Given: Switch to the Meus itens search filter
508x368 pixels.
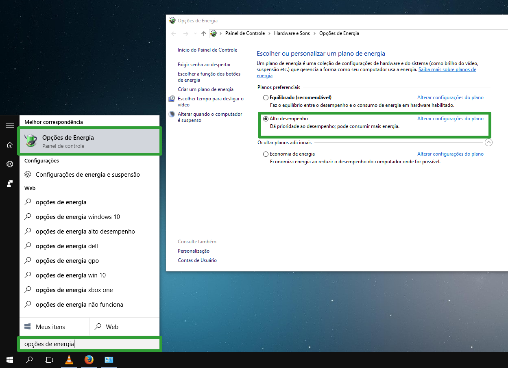Looking at the screenshot, I should click(55, 327).
